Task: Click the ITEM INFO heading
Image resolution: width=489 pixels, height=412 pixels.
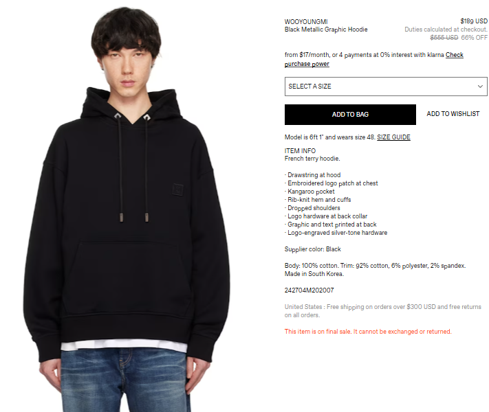Action: [x=300, y=151]
